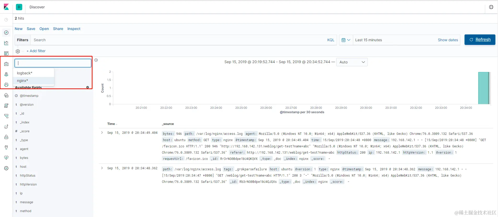The image size is (498, 217).
Task: Open the SIEM lock icon in sidebar
Action: pos(6,137)
